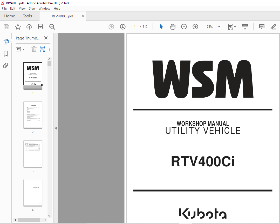Screen dimensions: 280x224
Task: Click the print pages thumbnail toolbar icon
Action: tap(43, 49)
